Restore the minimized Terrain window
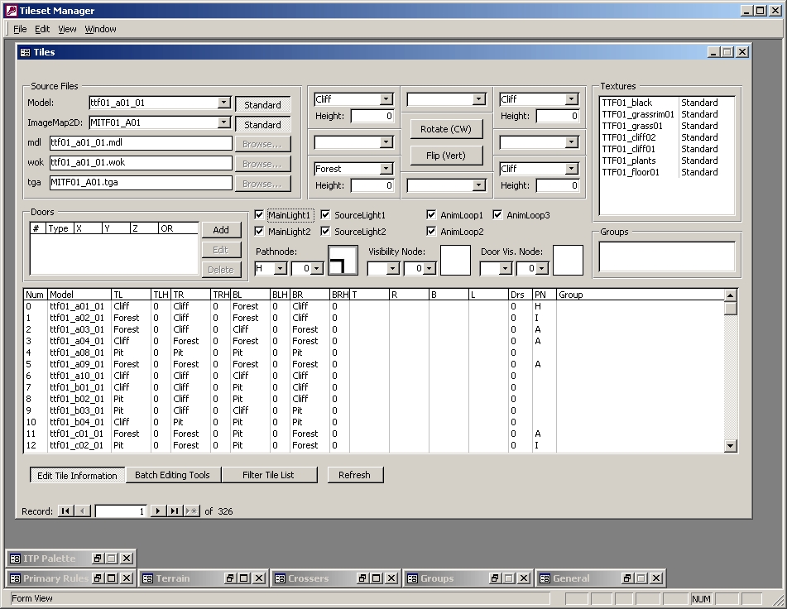 point(229,578)
